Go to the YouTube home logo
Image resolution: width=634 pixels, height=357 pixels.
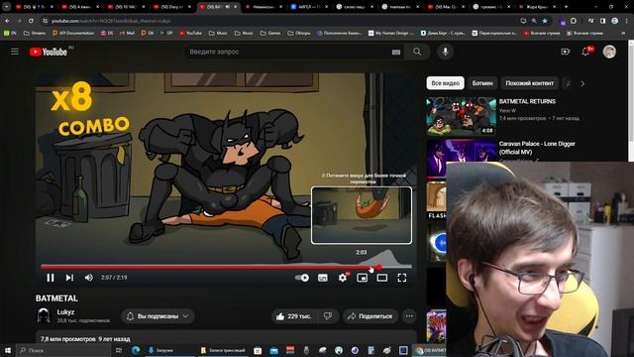point(49,52)
